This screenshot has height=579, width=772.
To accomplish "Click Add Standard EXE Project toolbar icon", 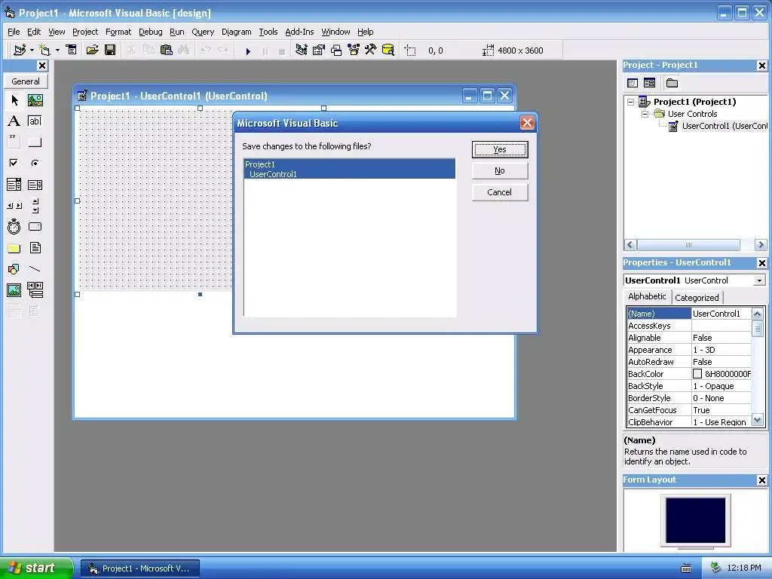I will (20, 51).
